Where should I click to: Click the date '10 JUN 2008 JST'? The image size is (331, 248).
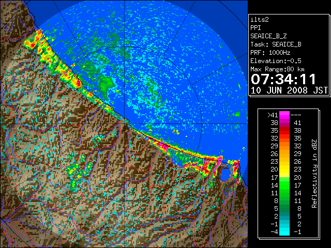pyautogui.click(x=289, y=90)
